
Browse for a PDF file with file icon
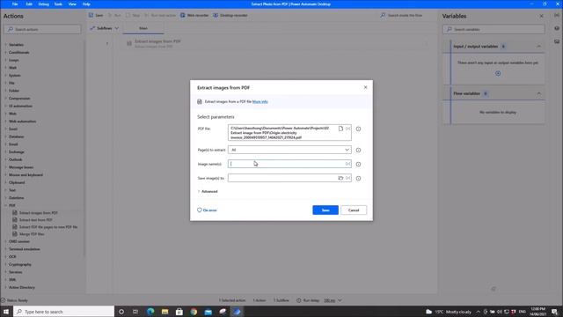coord(340,129)
